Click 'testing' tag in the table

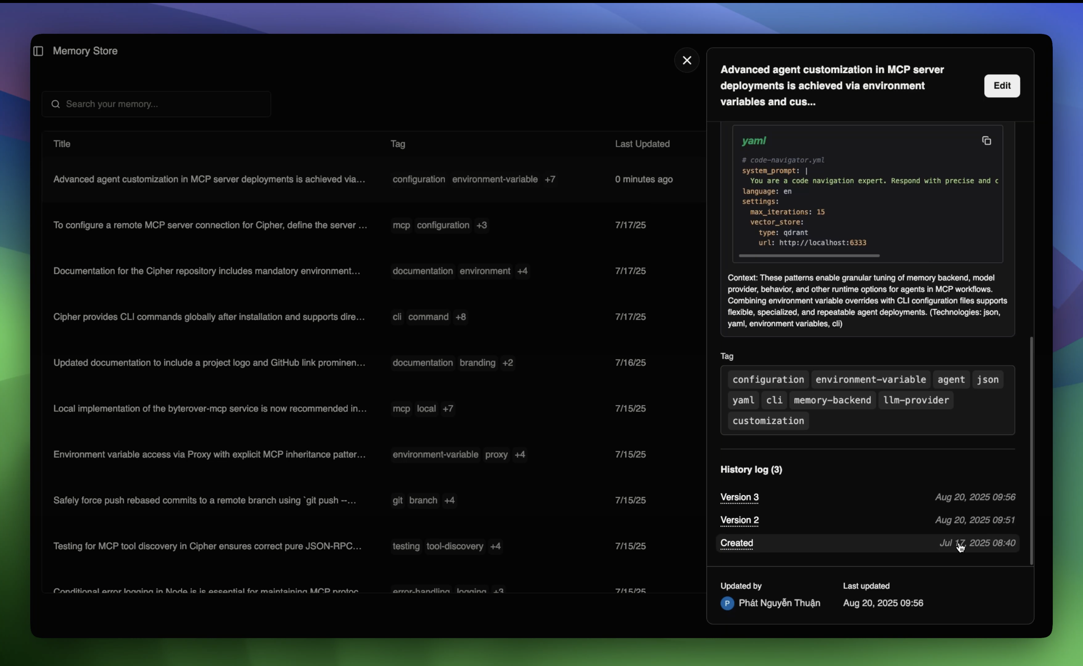(x=406, y=546)
